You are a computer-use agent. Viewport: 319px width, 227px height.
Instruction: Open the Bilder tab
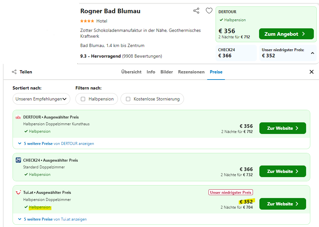(167, 72)
